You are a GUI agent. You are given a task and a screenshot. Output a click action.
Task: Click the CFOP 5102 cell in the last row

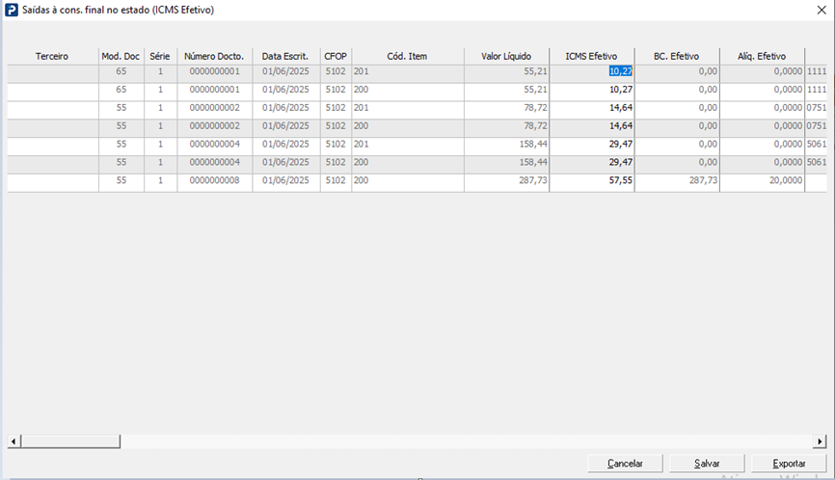click(336, 180)
